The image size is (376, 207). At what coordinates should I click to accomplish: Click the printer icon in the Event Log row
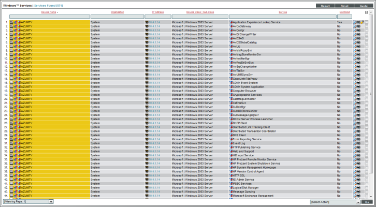tap(358, 143)
